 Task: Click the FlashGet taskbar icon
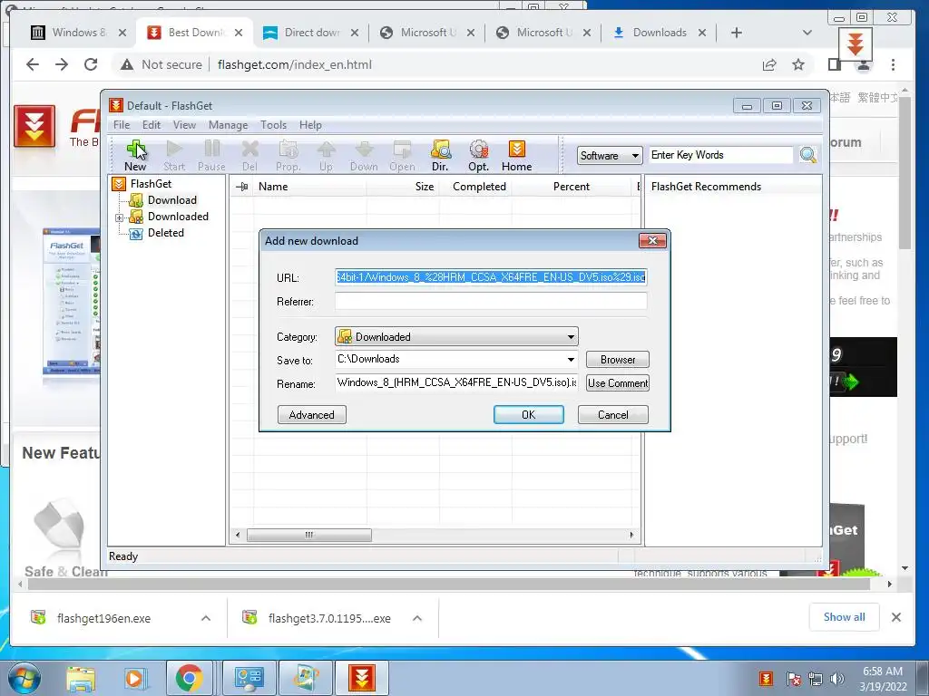pyautogui.click(x=361, y=678)
